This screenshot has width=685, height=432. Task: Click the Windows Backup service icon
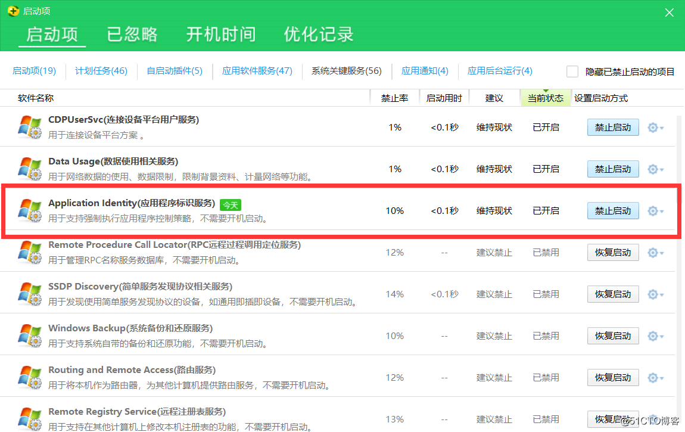30,335
